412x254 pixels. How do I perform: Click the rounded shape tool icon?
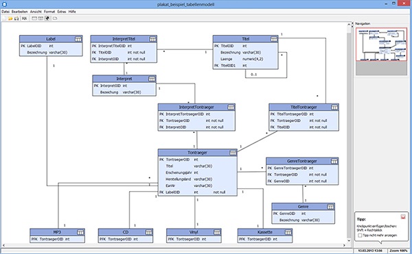[55, 18]
